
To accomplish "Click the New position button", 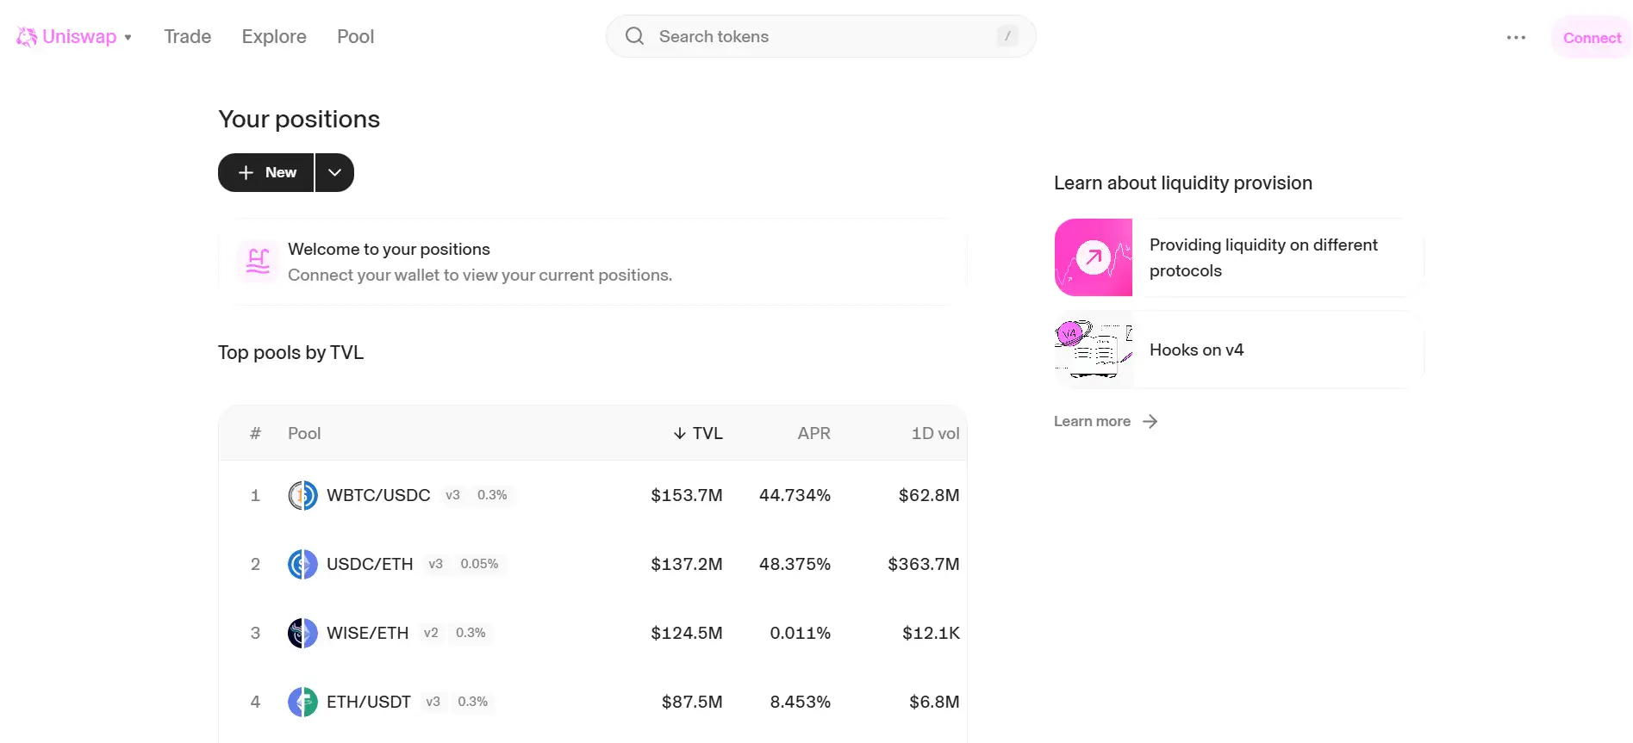I will click(x=266, y=173).
